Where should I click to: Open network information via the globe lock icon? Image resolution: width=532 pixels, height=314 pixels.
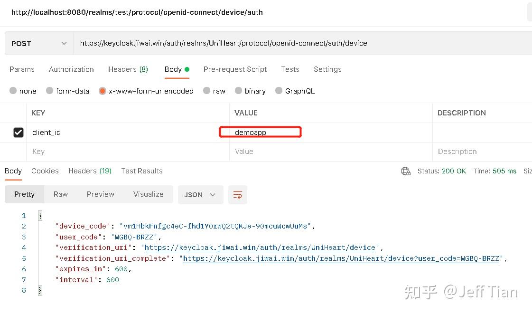point(406,171)
